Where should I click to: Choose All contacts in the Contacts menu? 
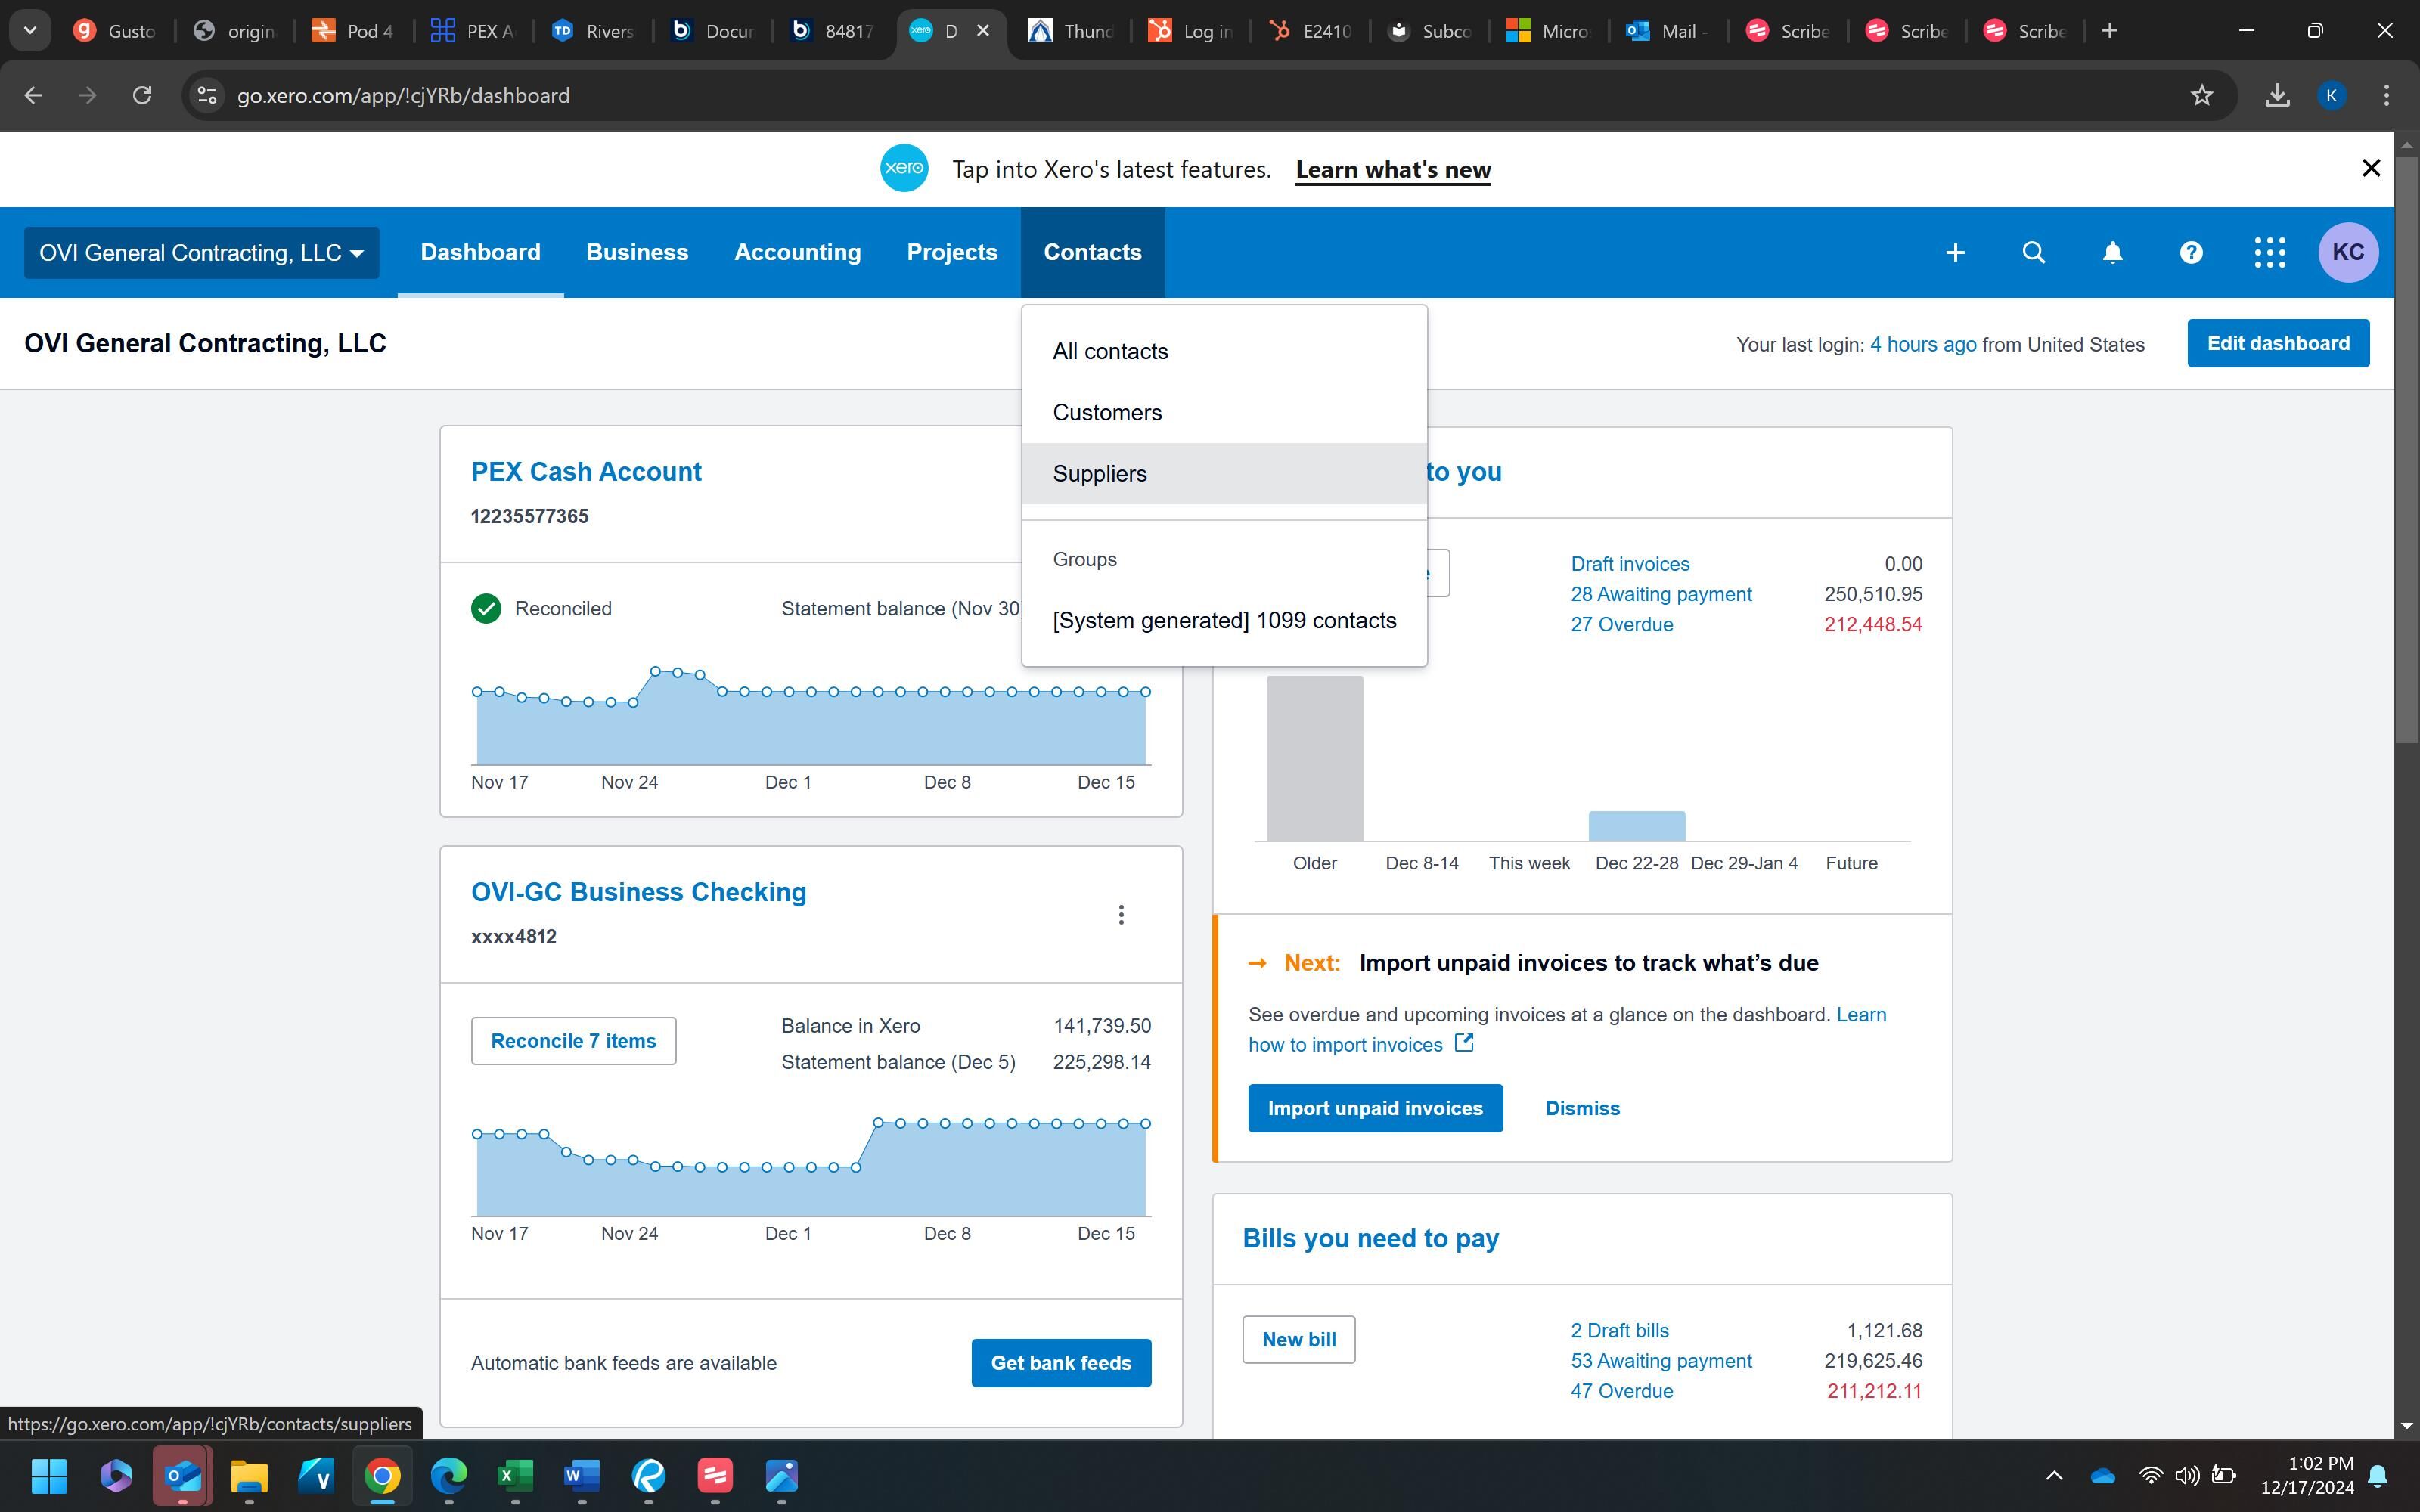[1110, 352]
